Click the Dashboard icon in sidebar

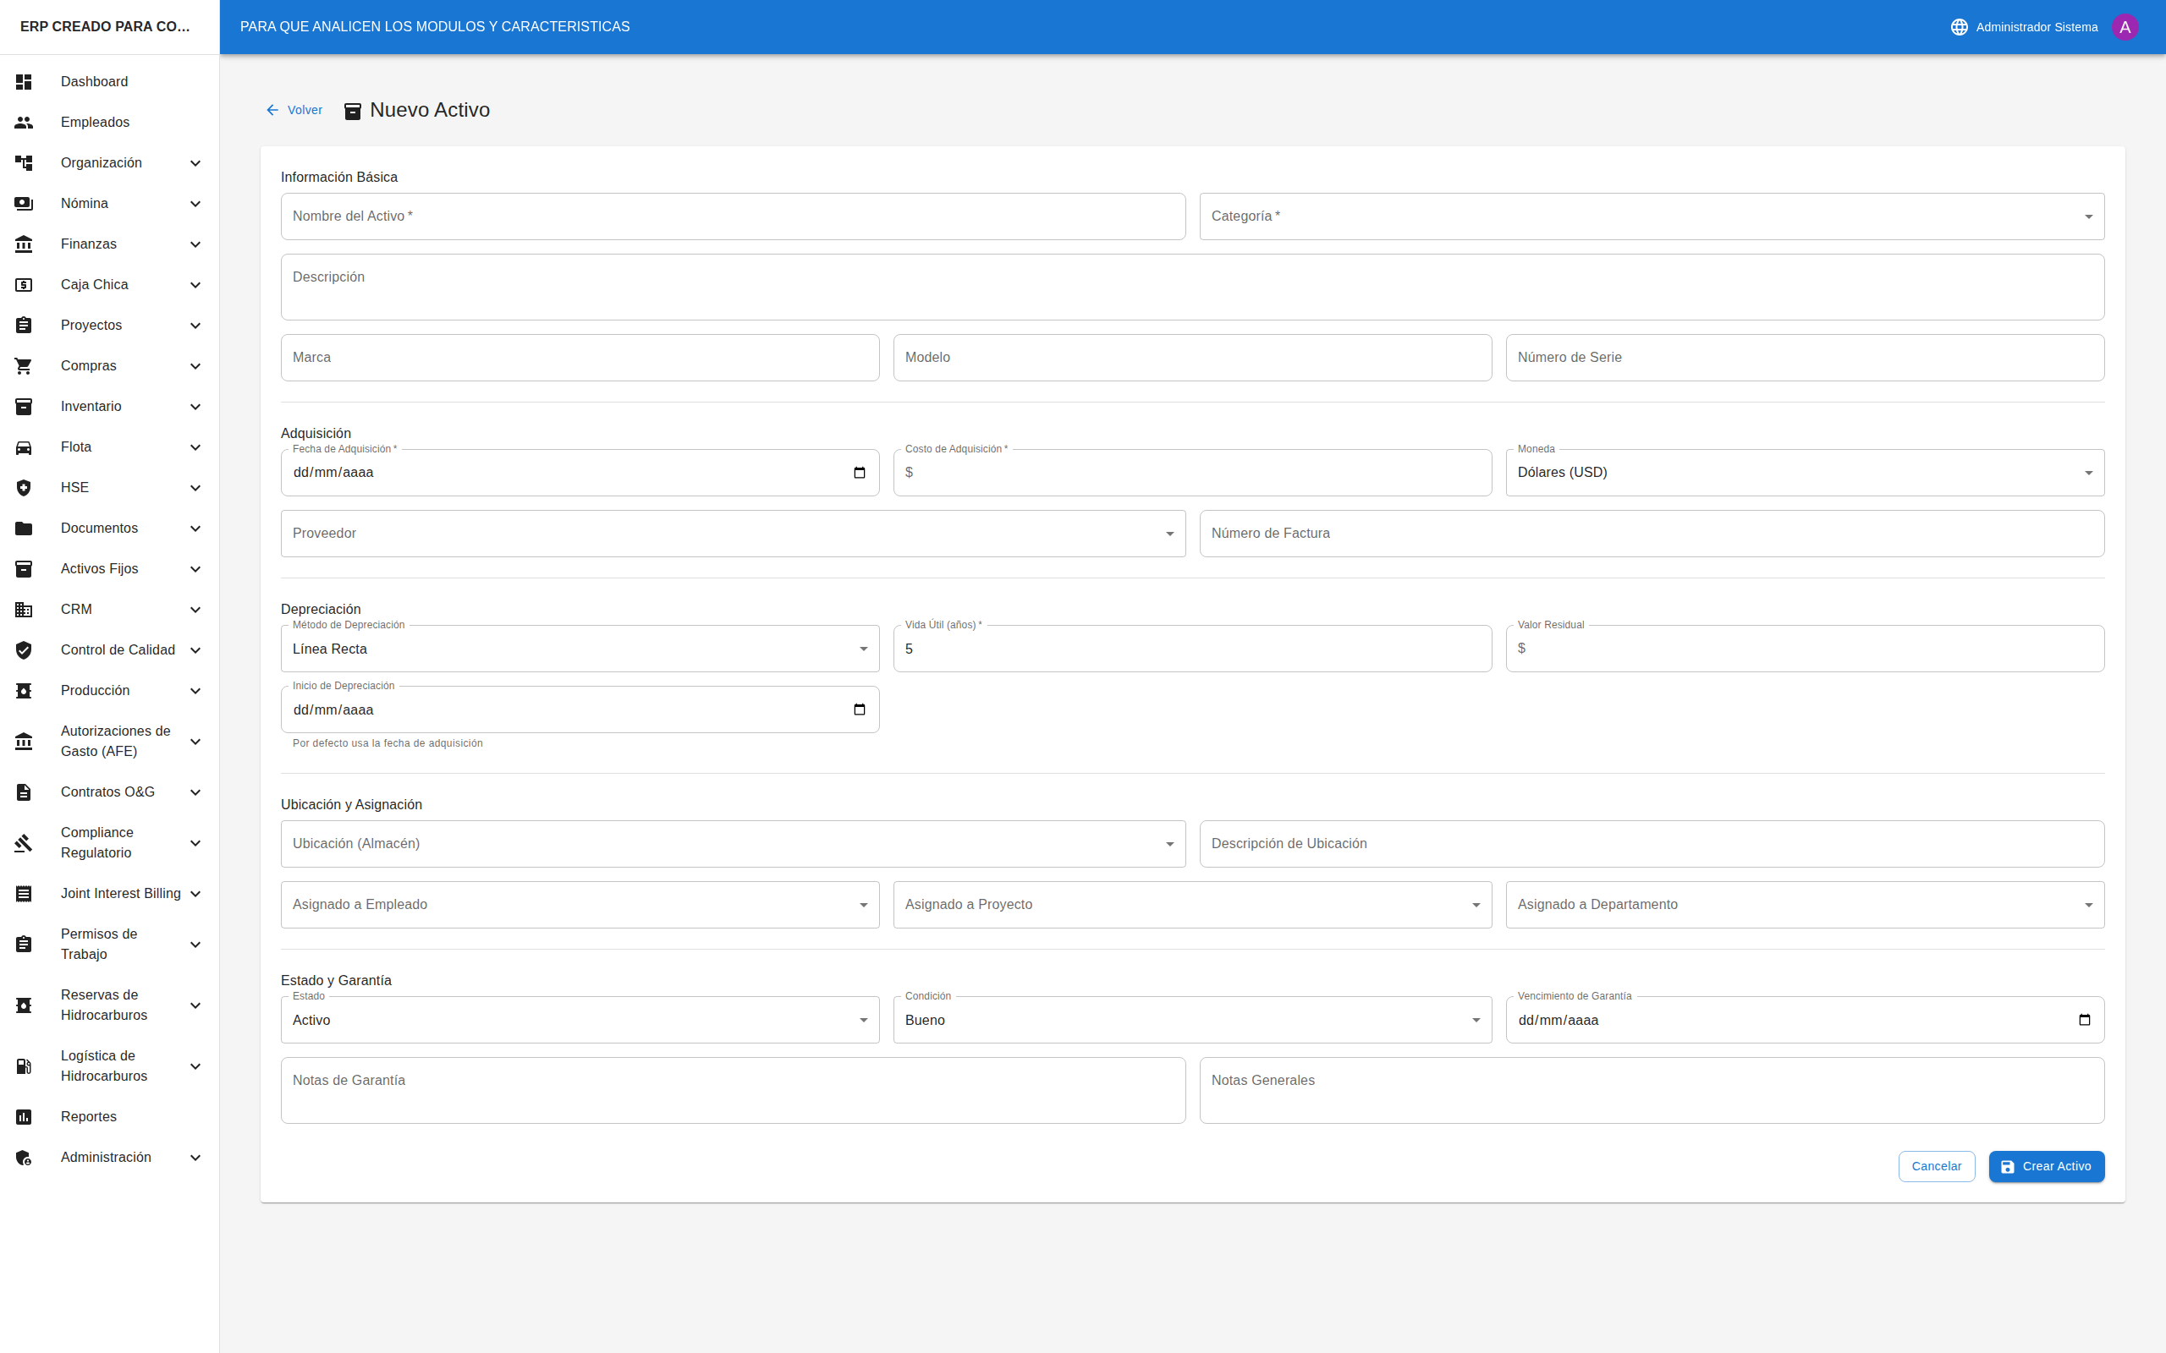[25, 81]
